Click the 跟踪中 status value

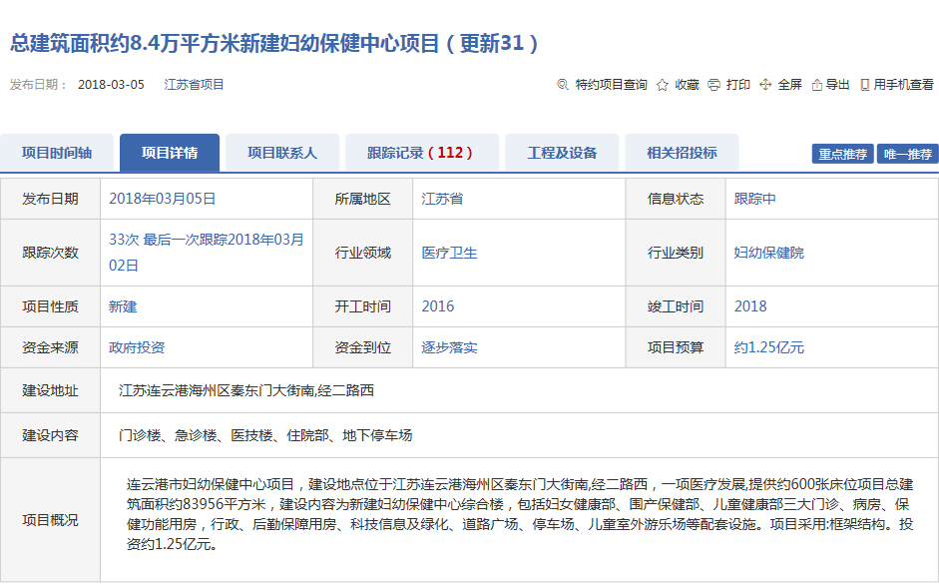coord(754,199)
